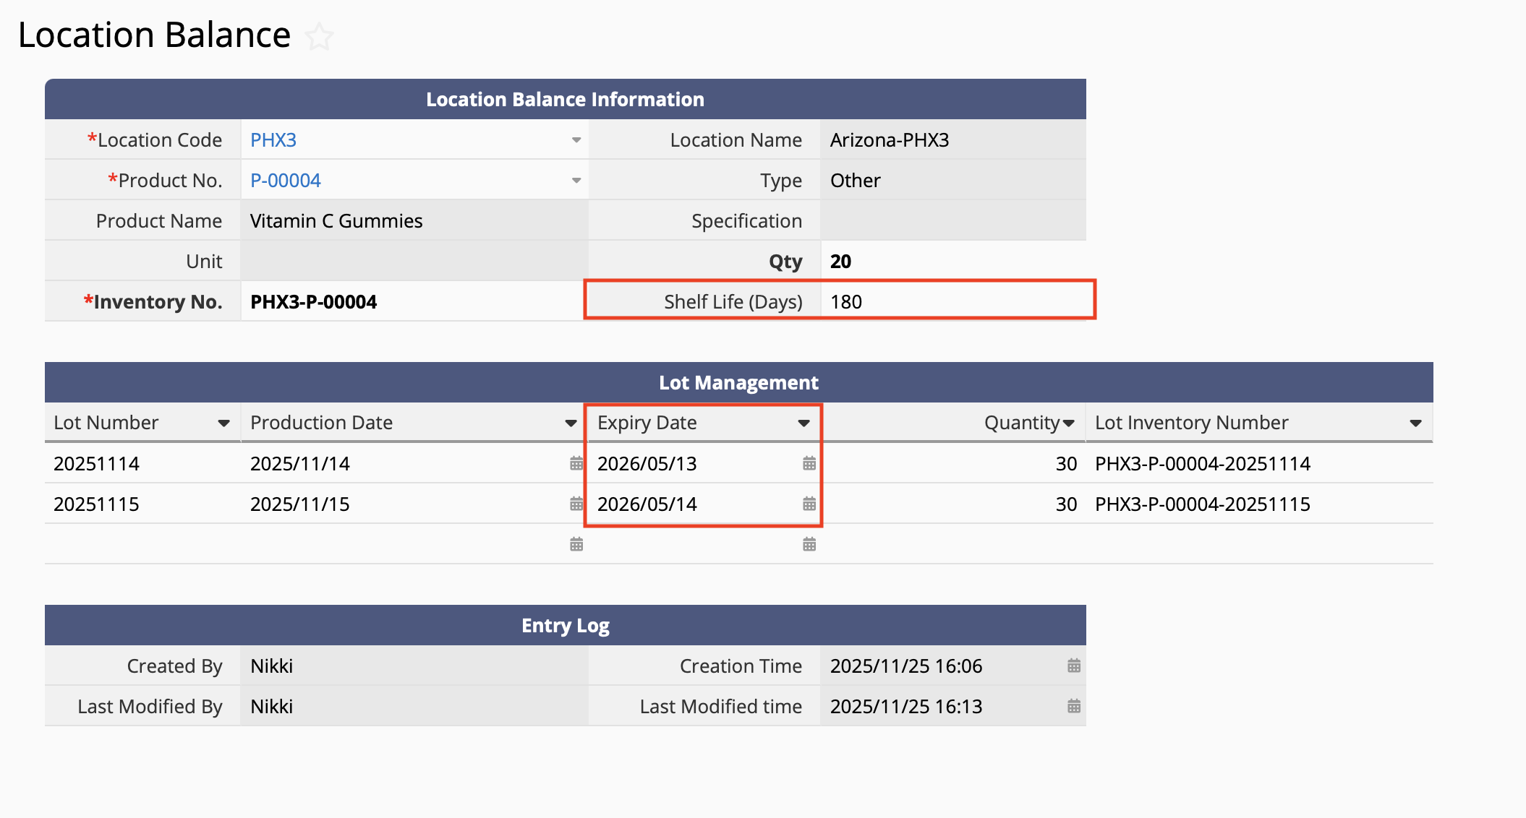This screenshot has width=1526, height=818.
Task: Open calendar for 2025/11/15 production date
Action: coord(576,504)
